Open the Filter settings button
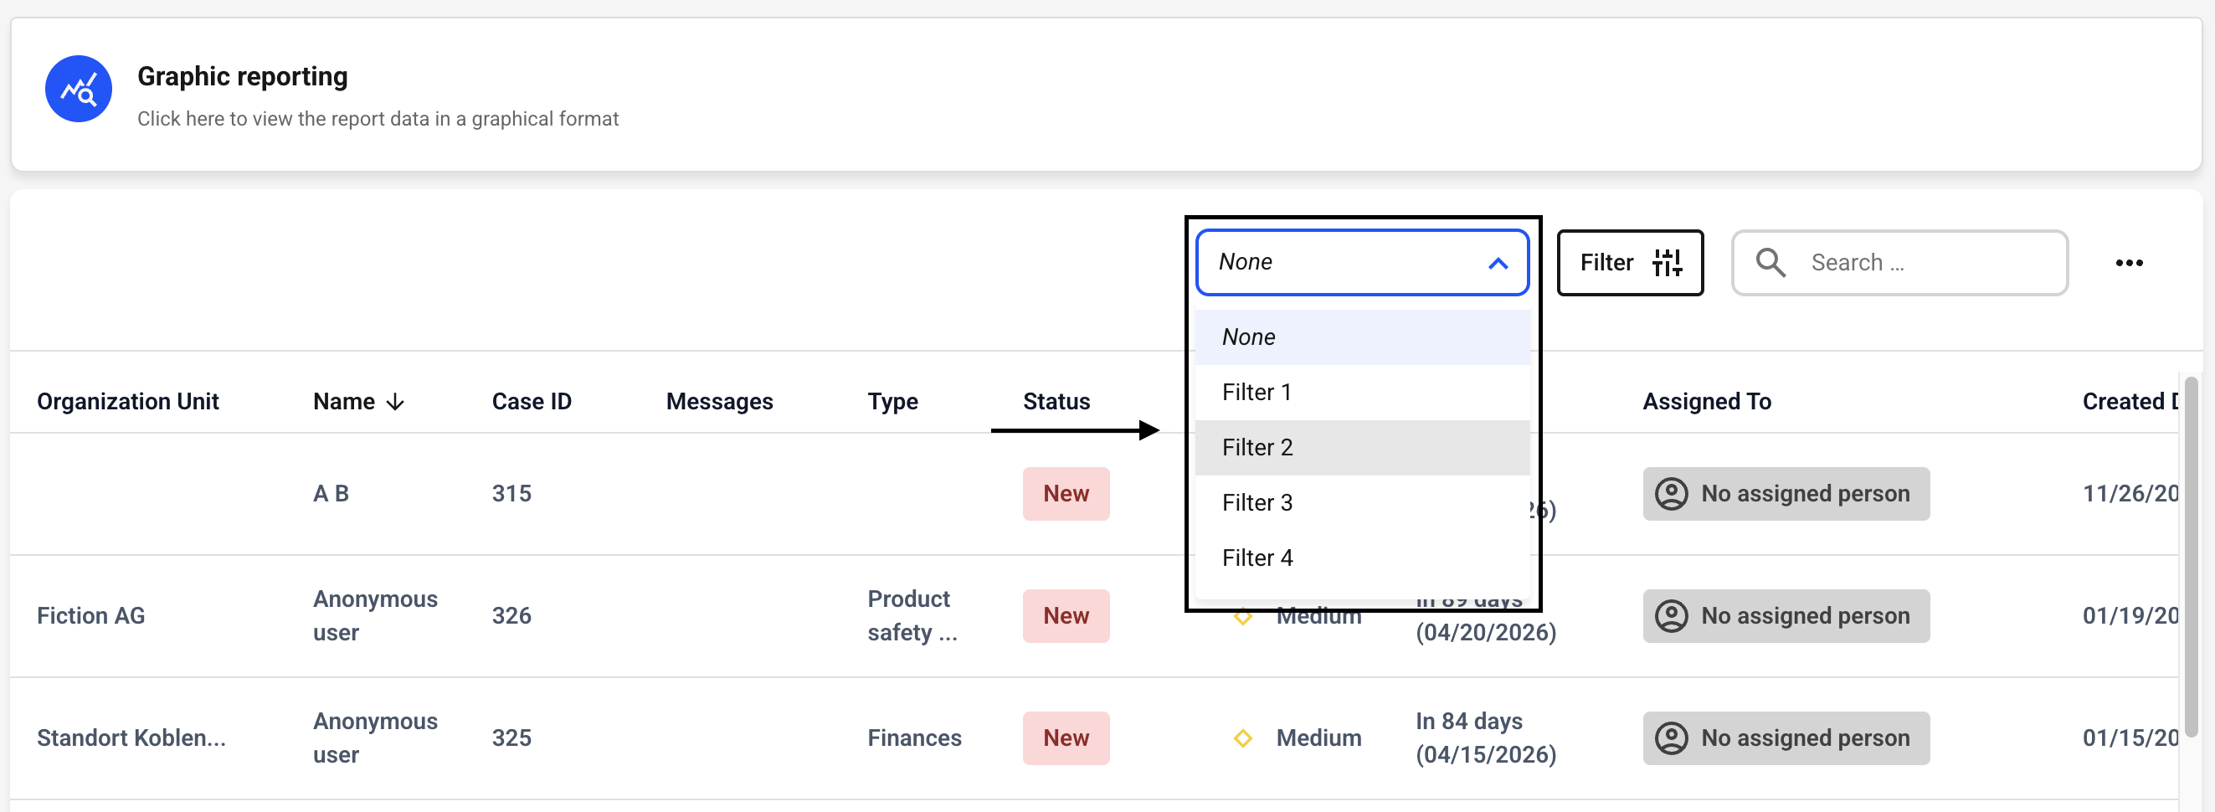The image size is (2215, 812). (x=1628, y=262)
